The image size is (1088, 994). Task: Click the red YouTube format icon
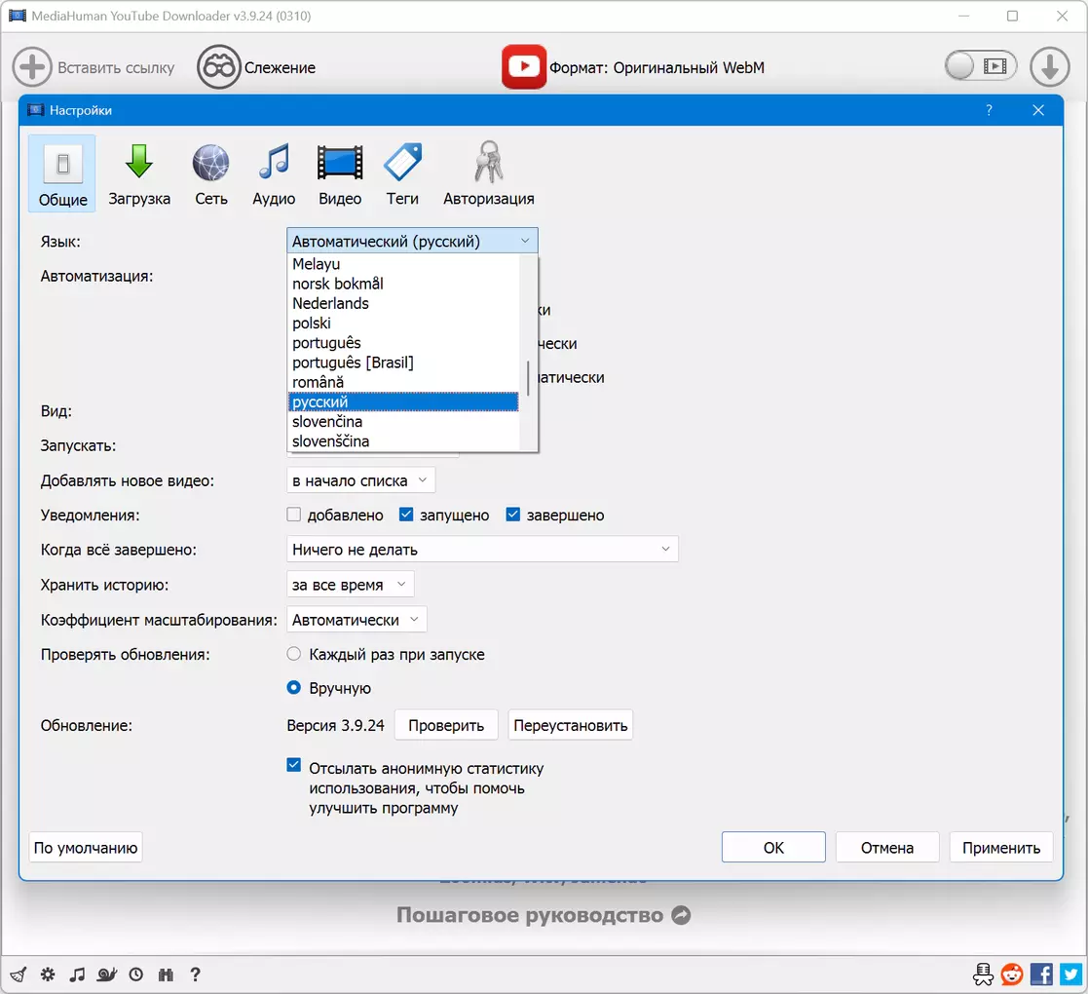pyautogui.click(x=524, y=66)
